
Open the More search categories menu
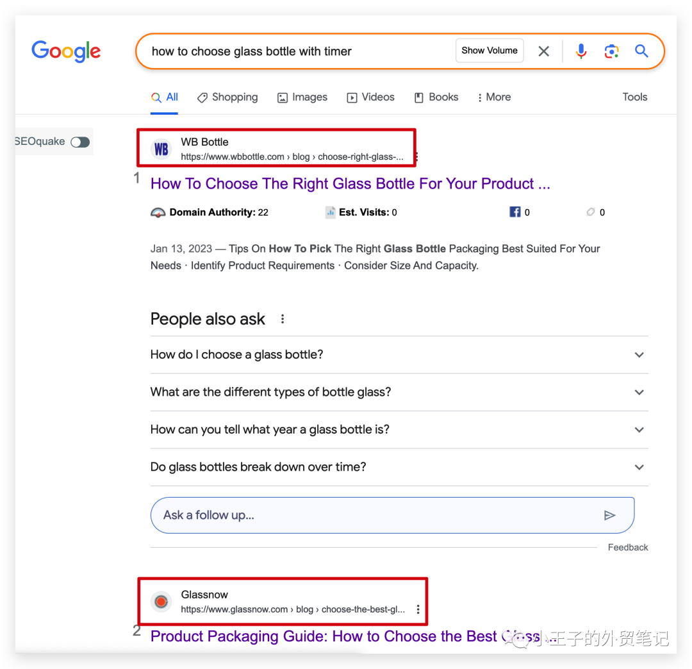494,97
